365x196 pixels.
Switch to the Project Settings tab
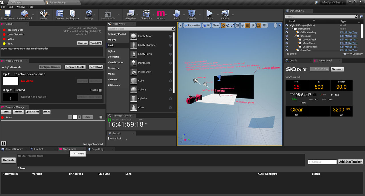(58, 3)
